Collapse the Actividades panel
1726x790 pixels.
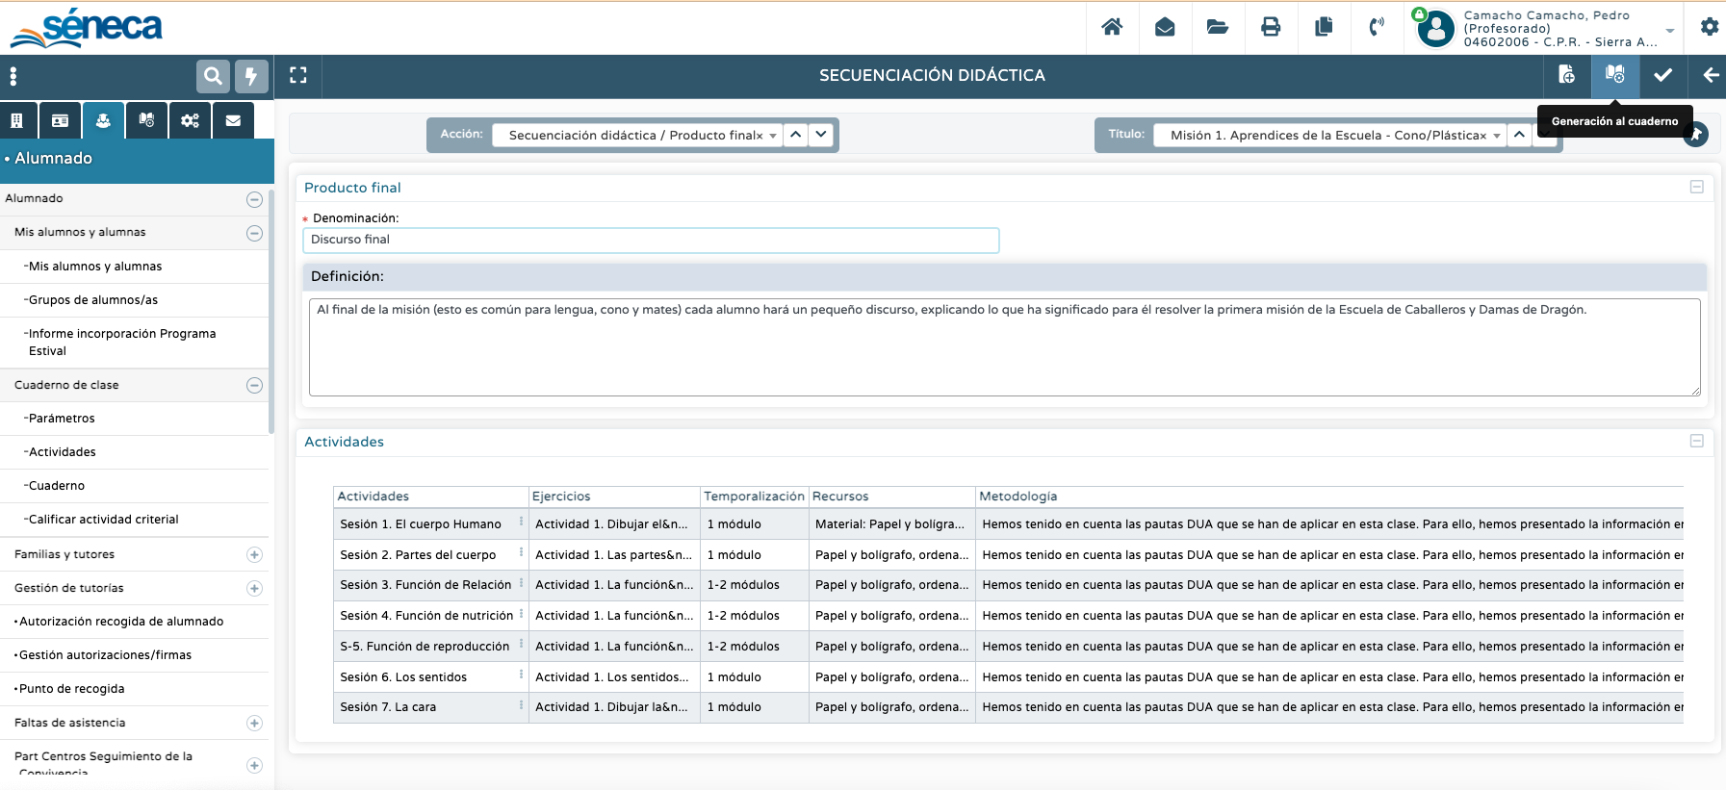point(1696,441)
